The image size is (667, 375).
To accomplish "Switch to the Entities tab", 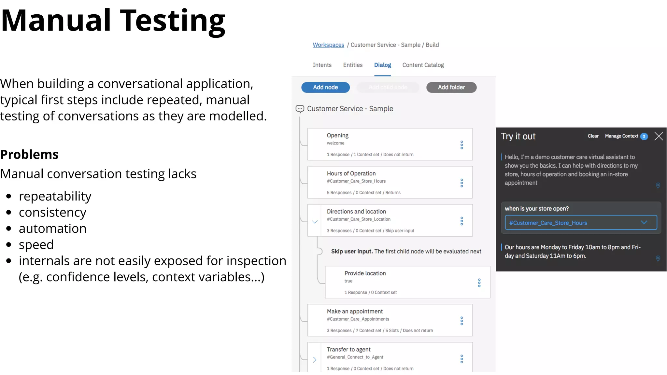I will click(353, 65).
